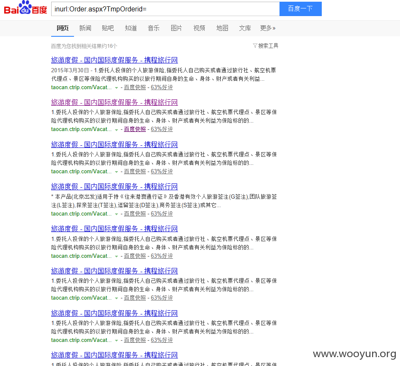This screenshot has width=400, height=366.
Task: Click the Baidu logo
Action: (25, 8)
